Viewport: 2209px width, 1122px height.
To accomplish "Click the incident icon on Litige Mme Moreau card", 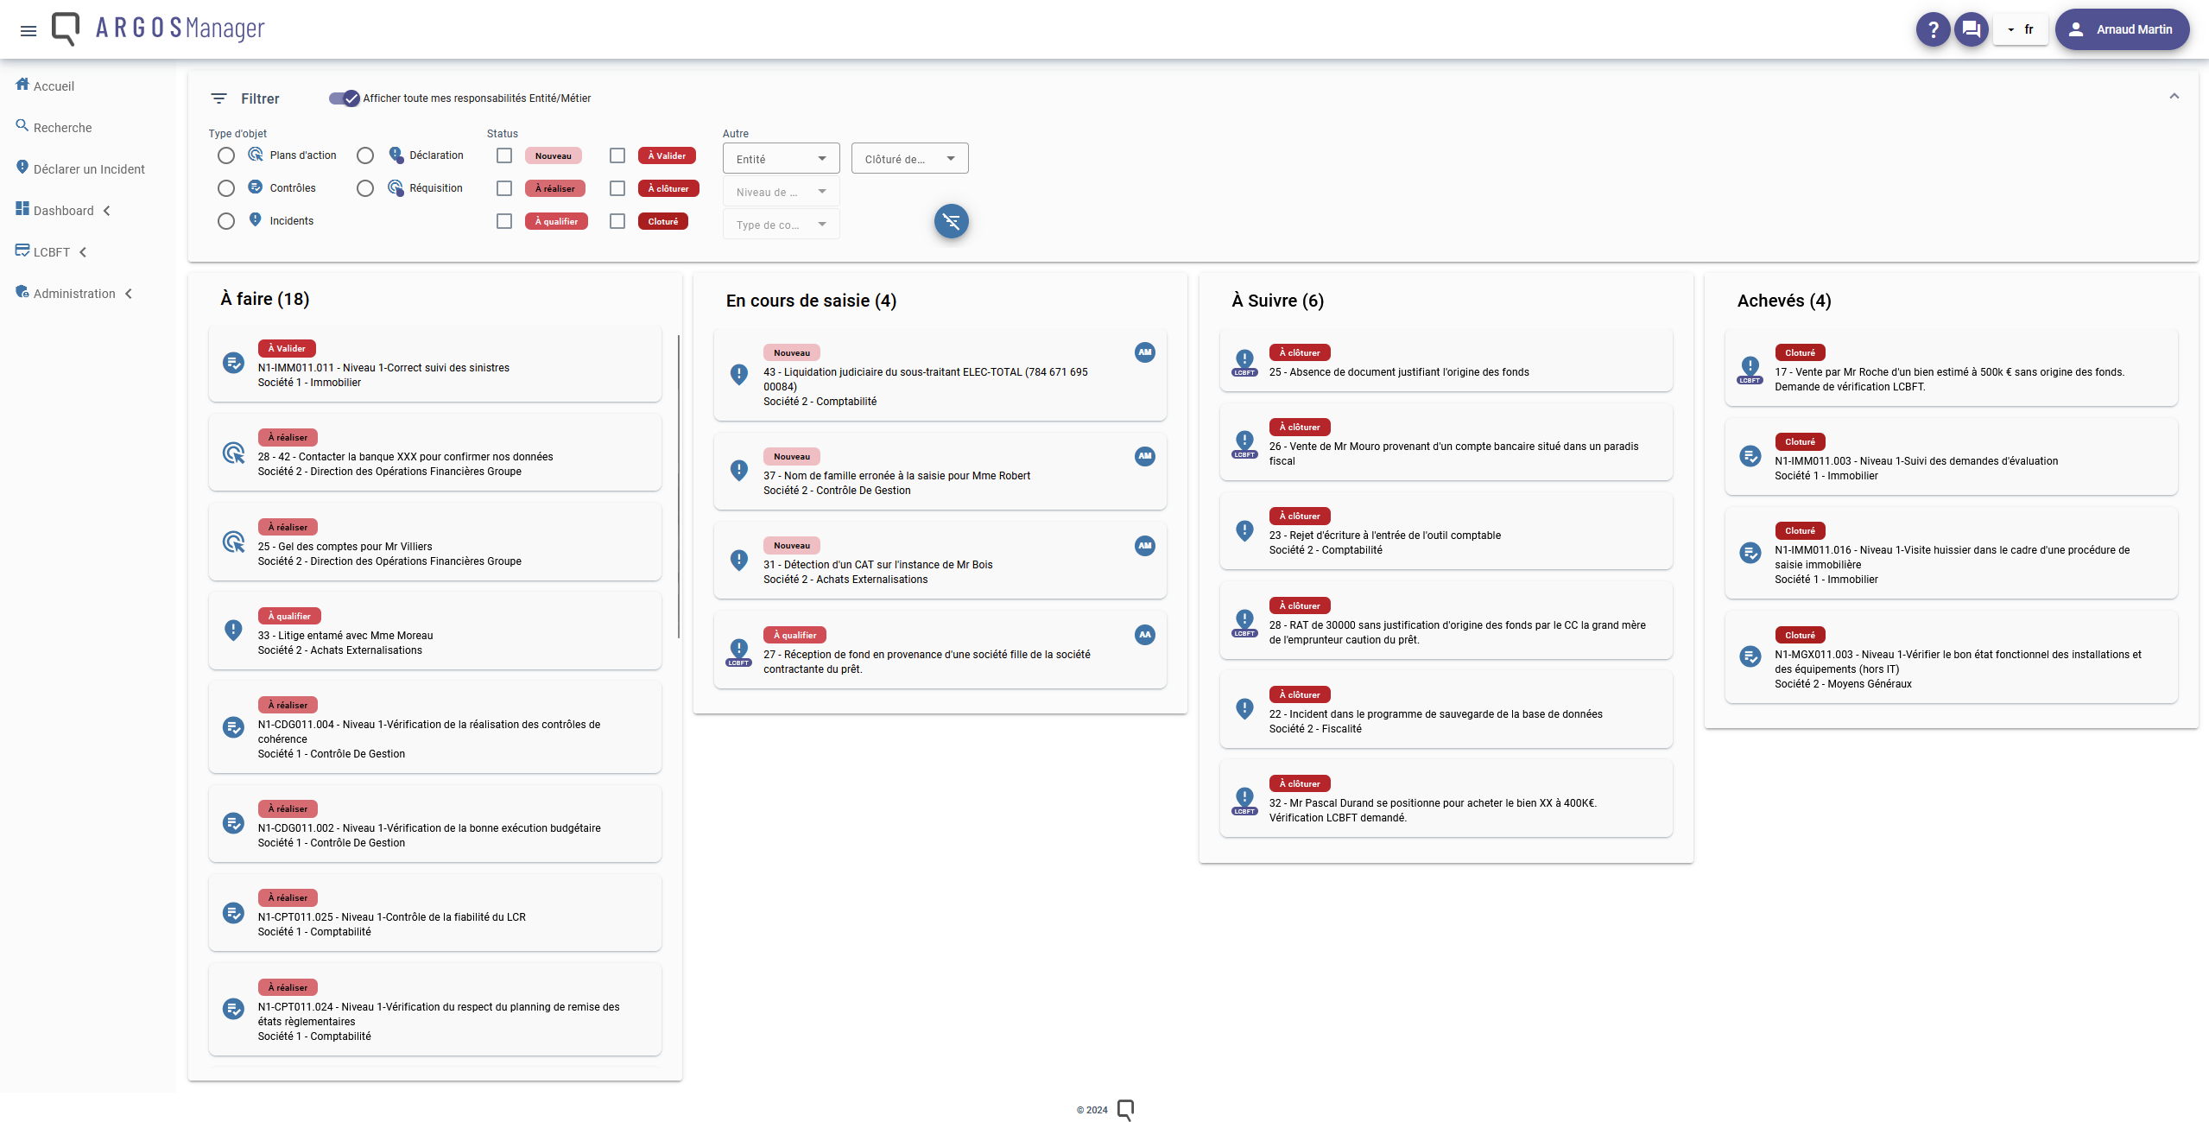I will coord(233,631).
